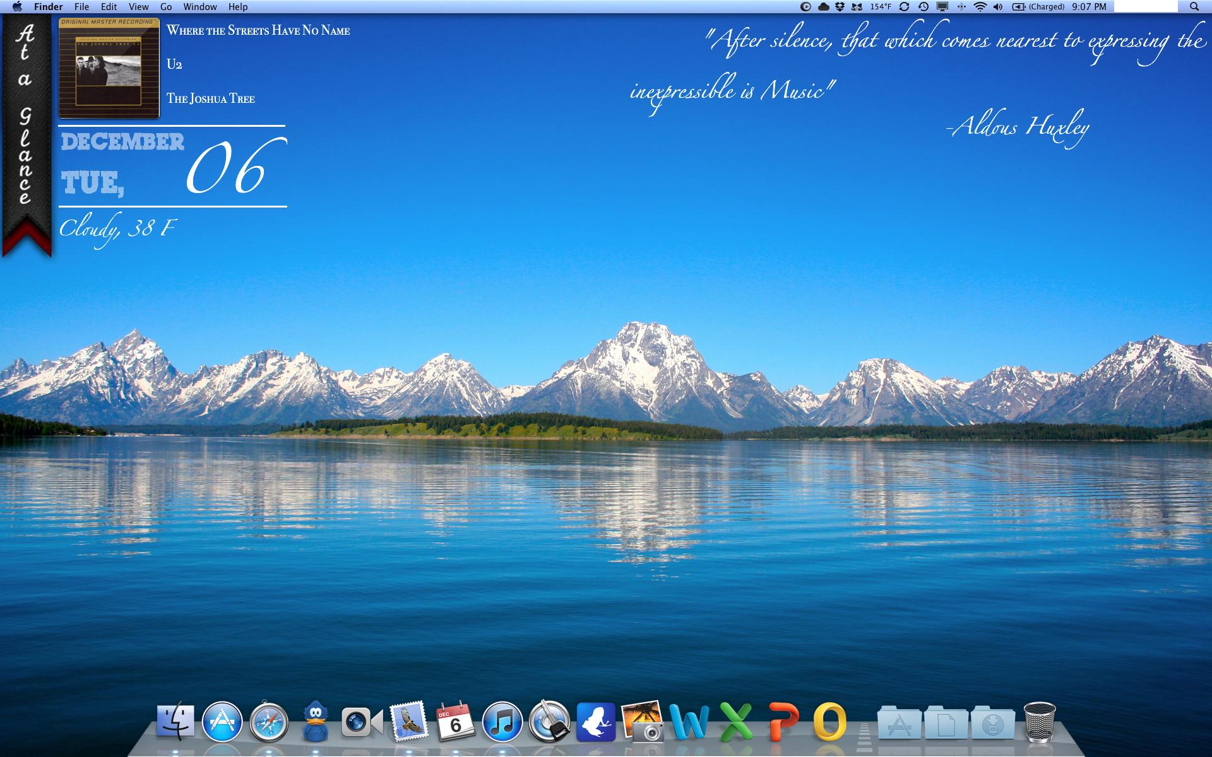Screen dimensions: 1212x757
Task: Open FaceTime camera icon in dock
Action: 362,721
